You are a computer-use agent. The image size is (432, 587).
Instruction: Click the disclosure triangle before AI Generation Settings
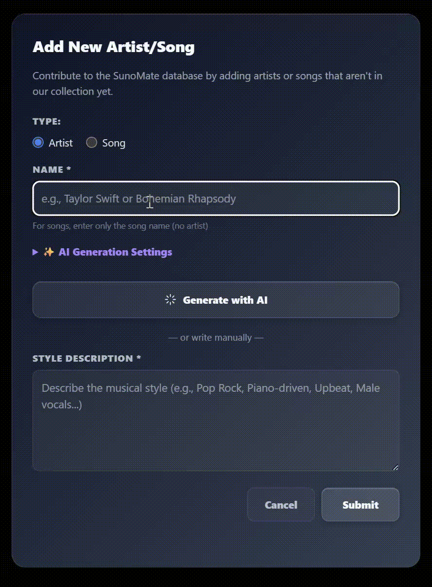point(35,252)
